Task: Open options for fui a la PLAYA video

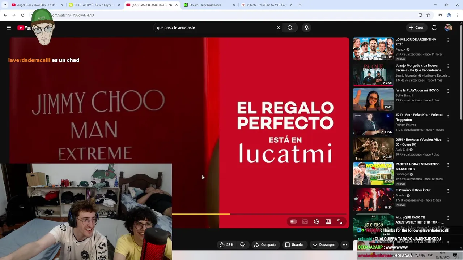Action: tap(448, 91)
